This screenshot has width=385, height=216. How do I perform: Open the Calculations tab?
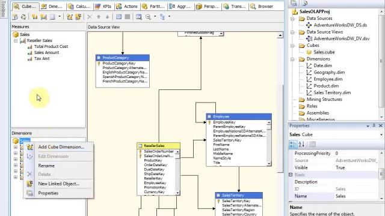pos(79,7)
